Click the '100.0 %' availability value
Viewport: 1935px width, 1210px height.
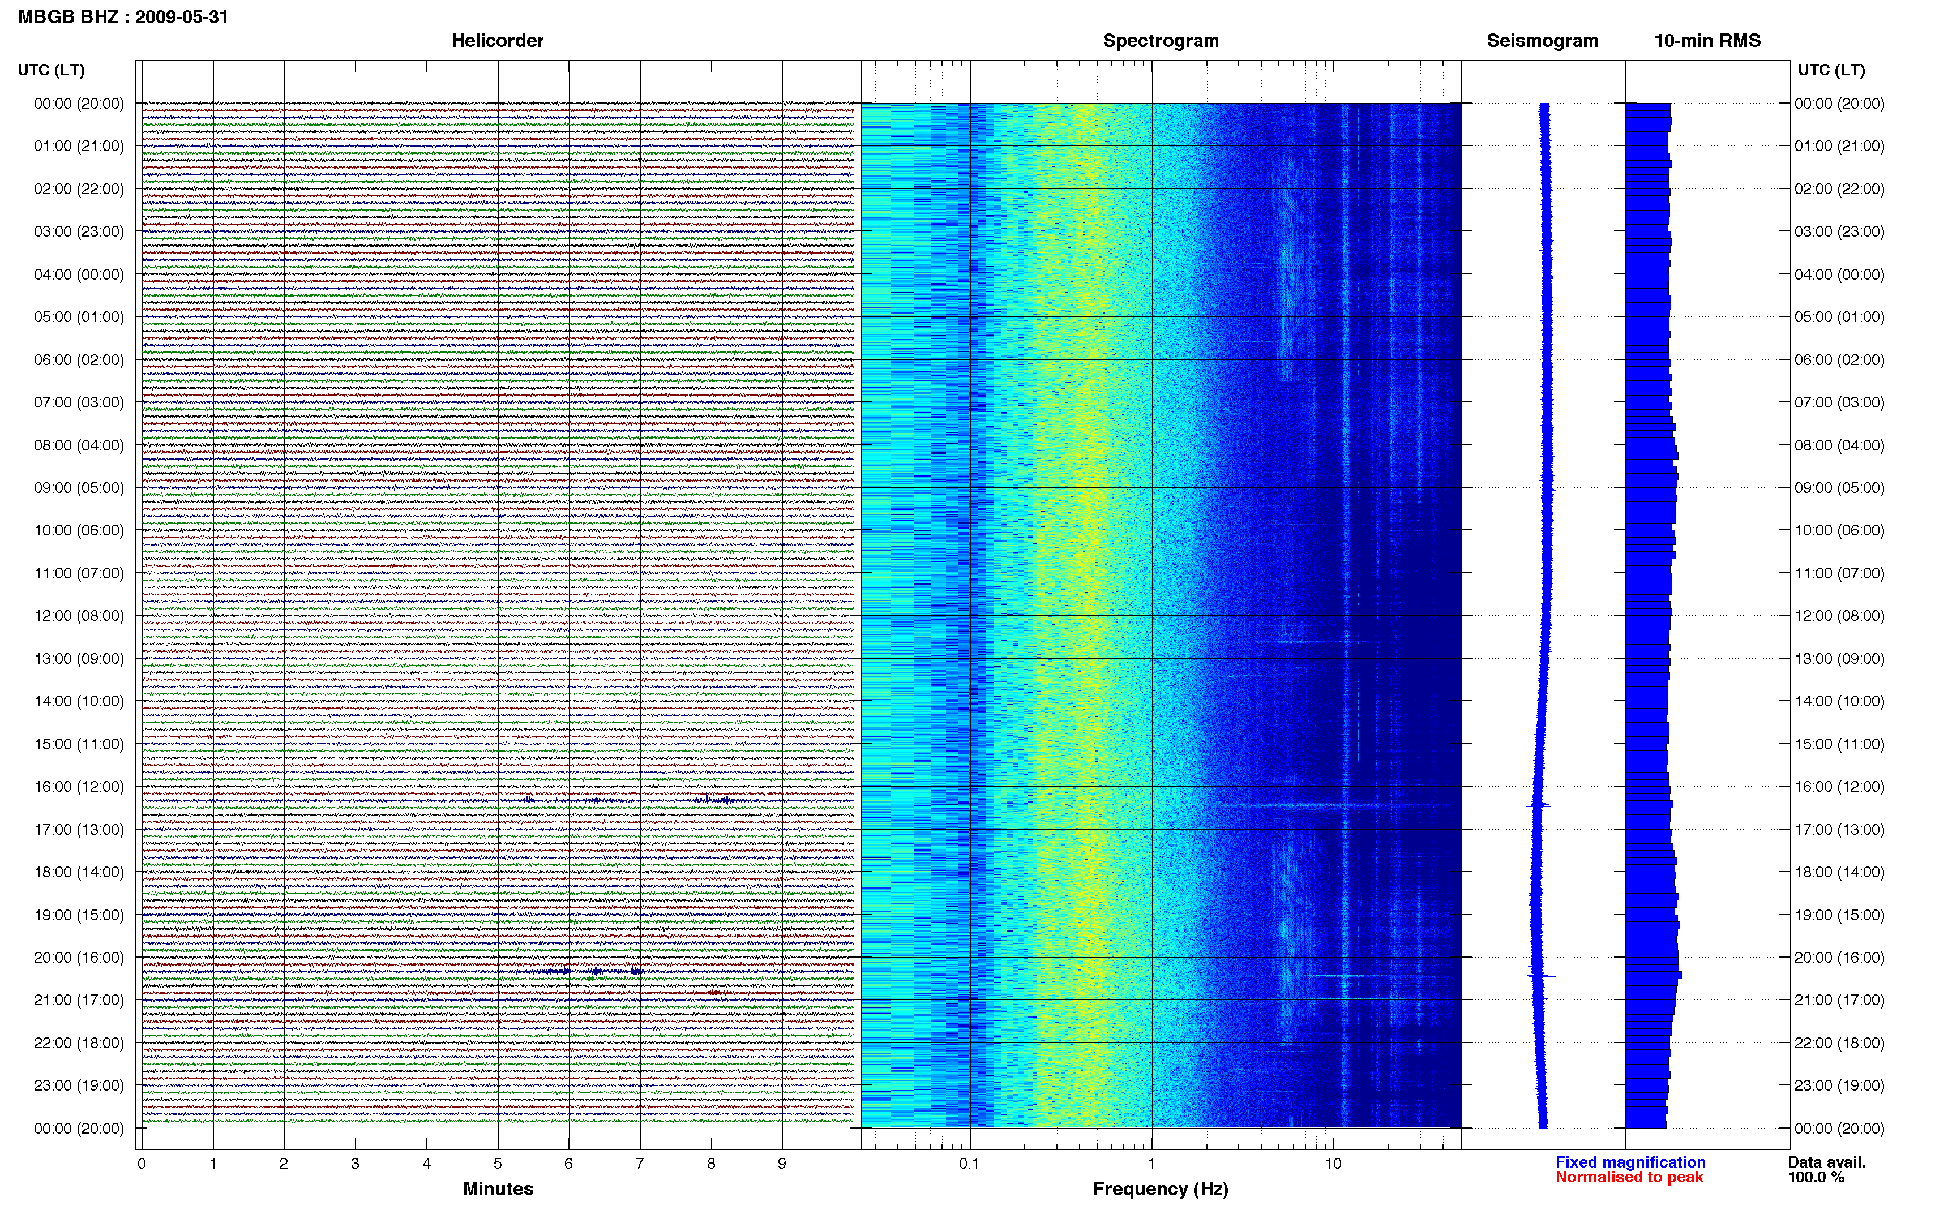point(1816,1177)
